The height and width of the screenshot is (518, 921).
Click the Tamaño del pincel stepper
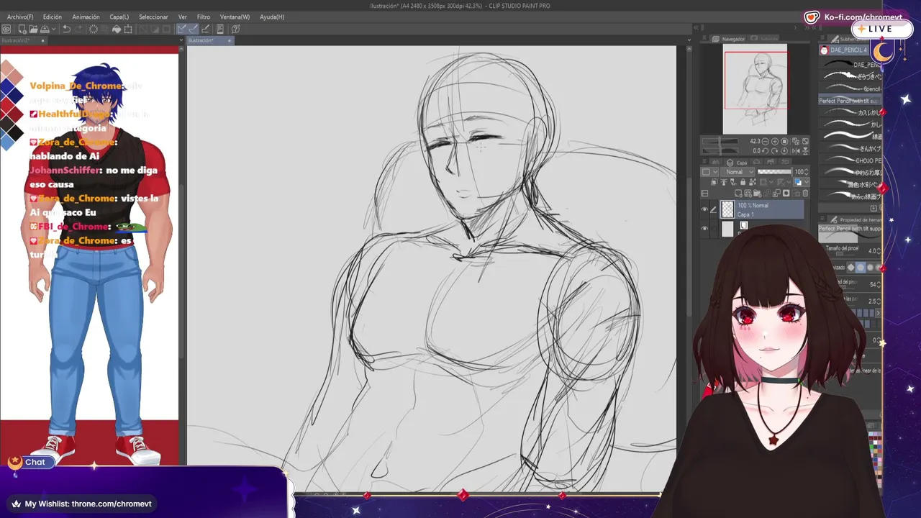pos(879,251)
